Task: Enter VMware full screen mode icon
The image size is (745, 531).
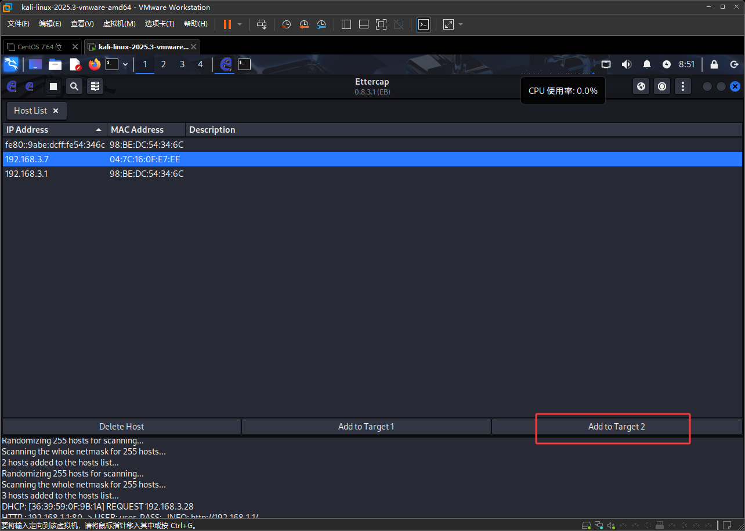Action: click(381, 24)
